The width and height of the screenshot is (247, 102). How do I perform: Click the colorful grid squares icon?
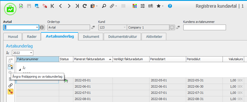click(135, 6)
